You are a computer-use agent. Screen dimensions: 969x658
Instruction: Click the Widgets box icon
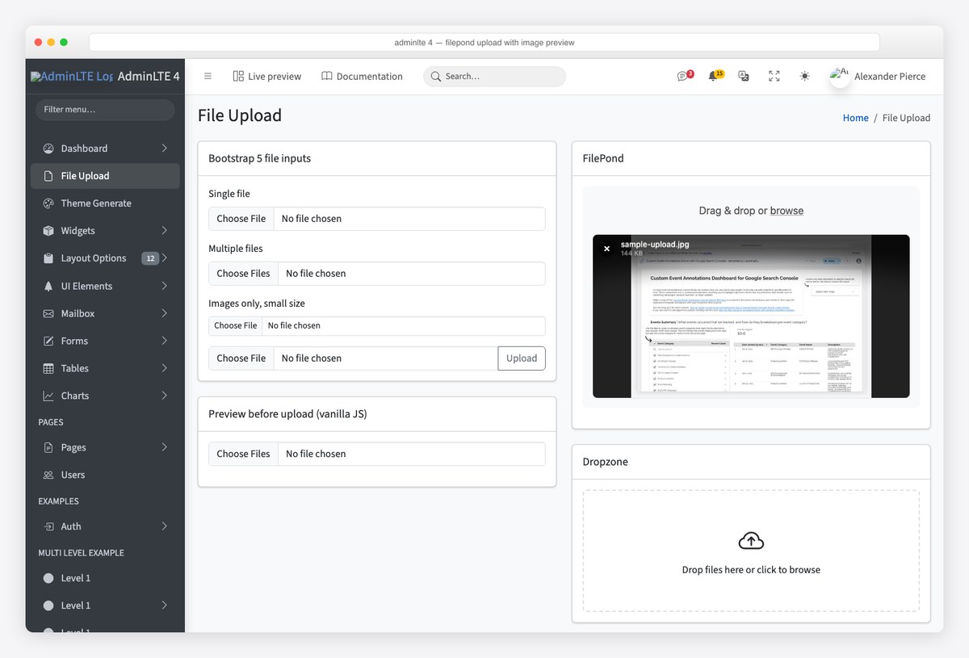point(48,231)
